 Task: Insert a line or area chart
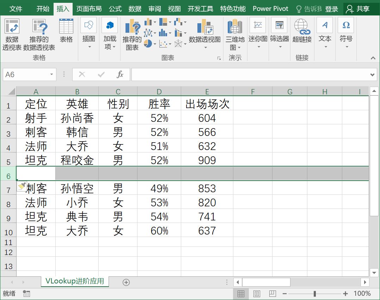[148, 33]
